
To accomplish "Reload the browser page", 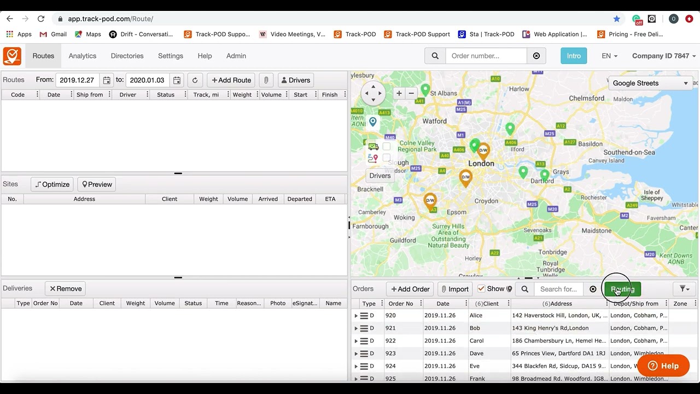I will tap(41, 19).
